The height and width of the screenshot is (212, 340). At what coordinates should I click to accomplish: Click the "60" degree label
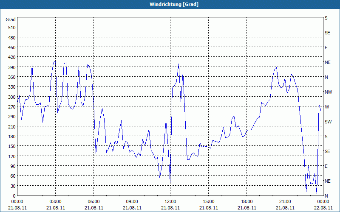point(13,176)
